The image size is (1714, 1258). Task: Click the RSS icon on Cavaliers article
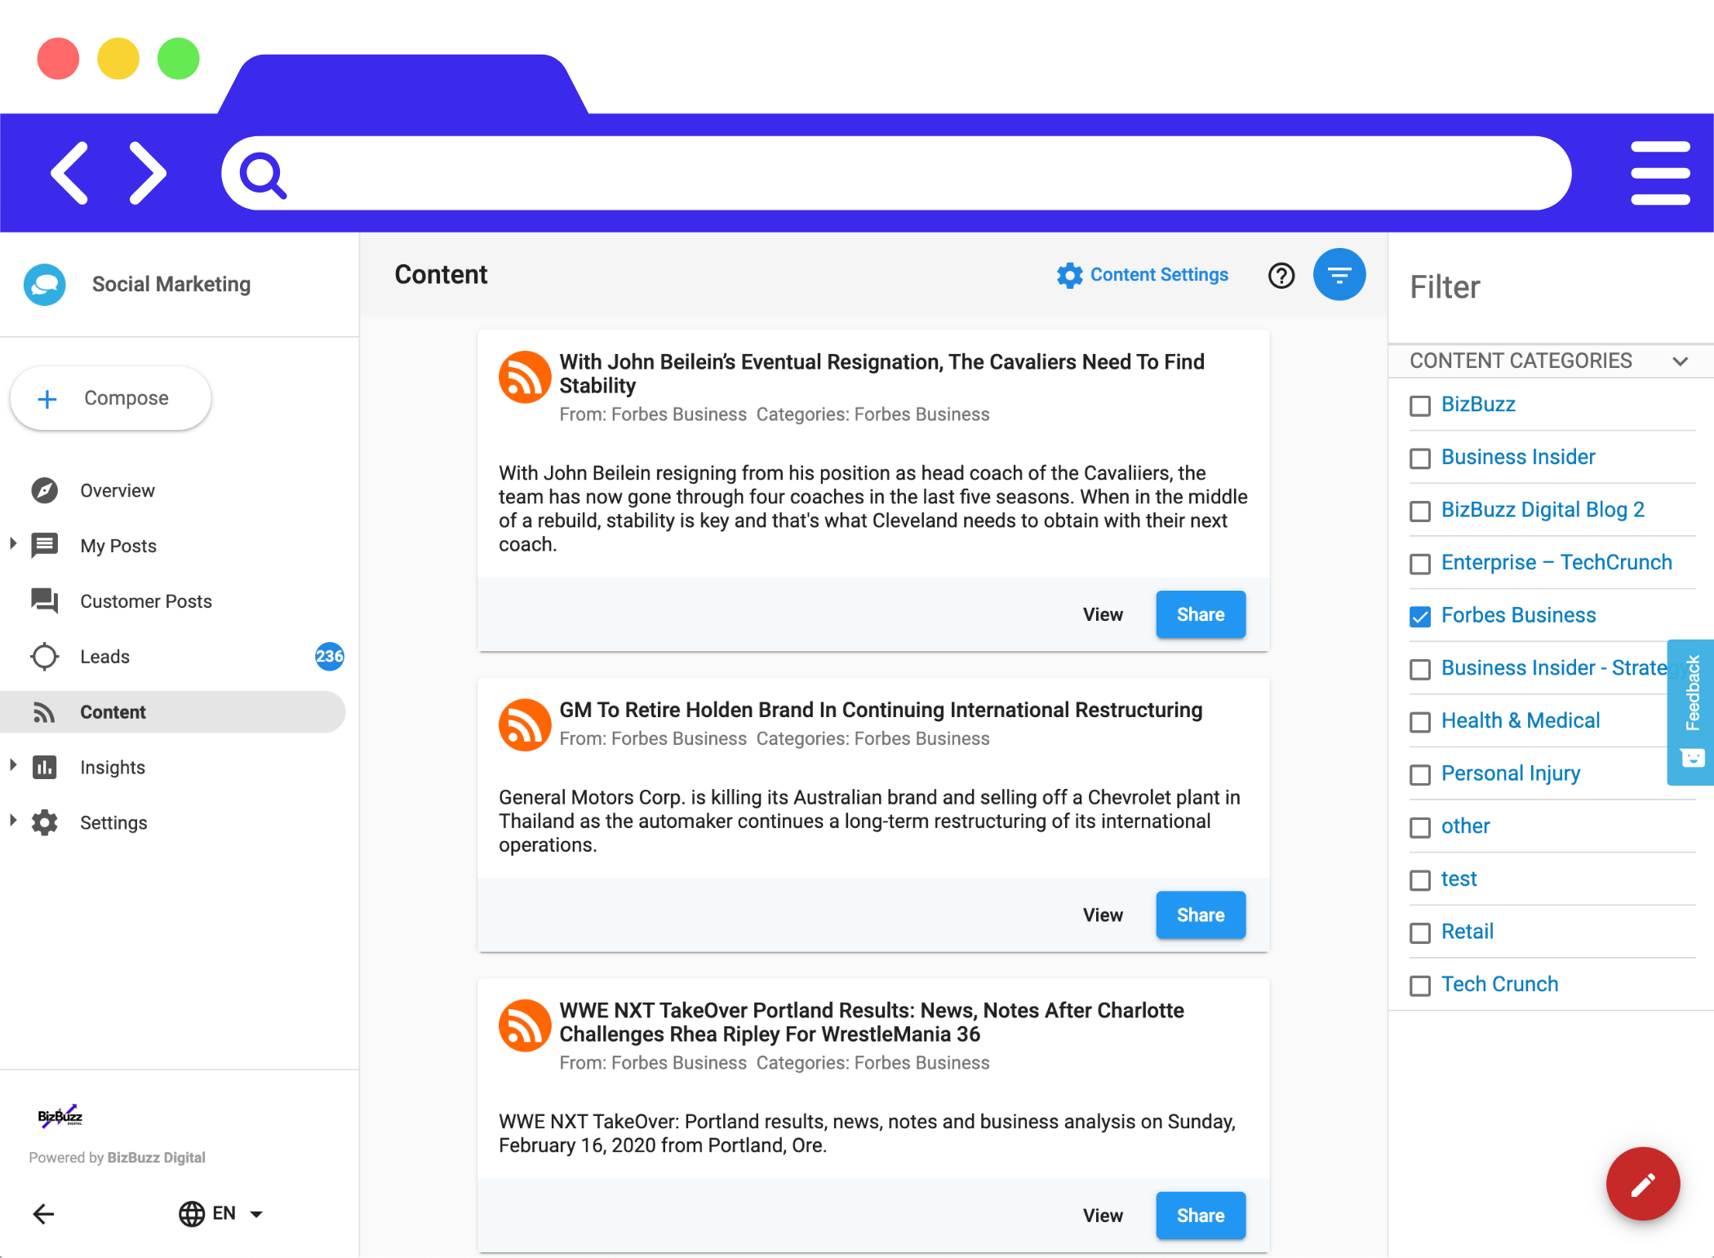click(525, 377)
